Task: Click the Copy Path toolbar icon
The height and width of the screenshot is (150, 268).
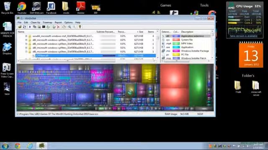Action: (34, 27)
